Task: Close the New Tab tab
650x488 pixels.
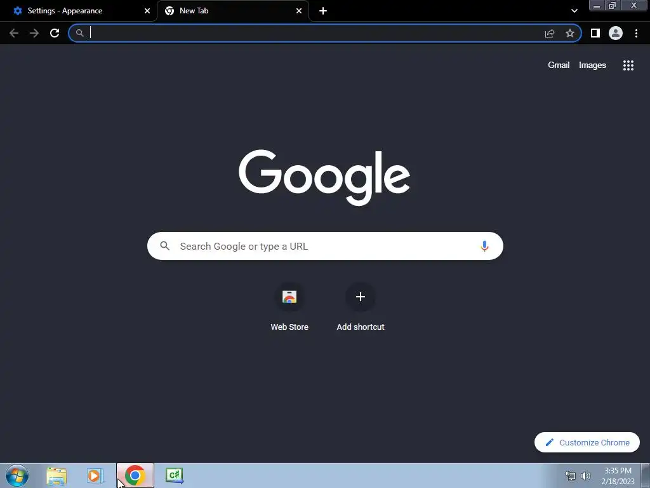Action: point(299,11)
